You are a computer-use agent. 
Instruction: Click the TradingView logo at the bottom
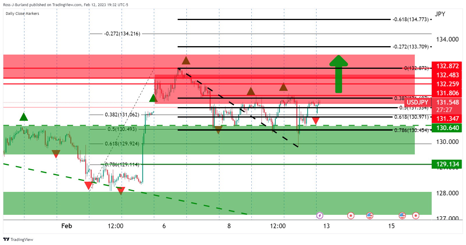tap(18, 239)
